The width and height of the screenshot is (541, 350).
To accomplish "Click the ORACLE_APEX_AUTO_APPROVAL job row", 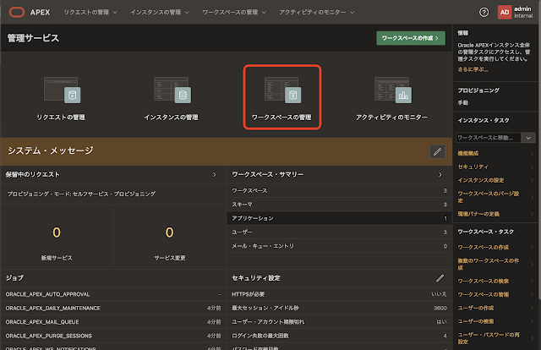I will click(x=113, y=294).
